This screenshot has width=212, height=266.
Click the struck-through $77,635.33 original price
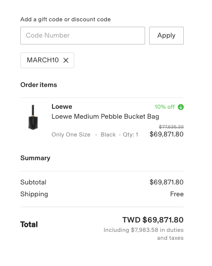point(171,127)
